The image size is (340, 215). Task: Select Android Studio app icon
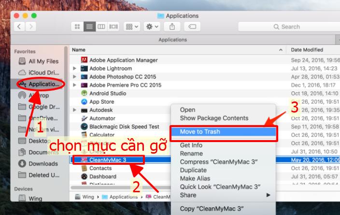coord(84,93)
